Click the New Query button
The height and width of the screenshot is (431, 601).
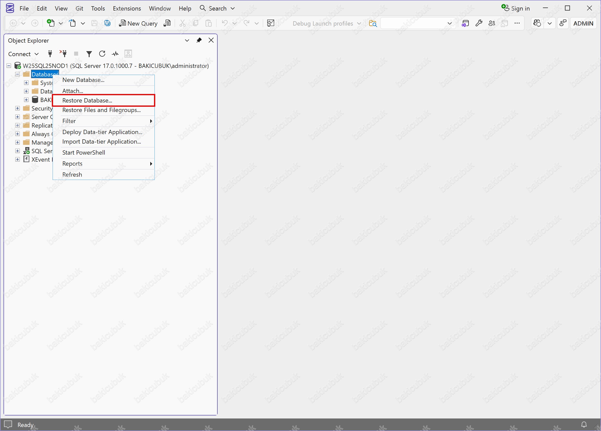pos(138,23)
